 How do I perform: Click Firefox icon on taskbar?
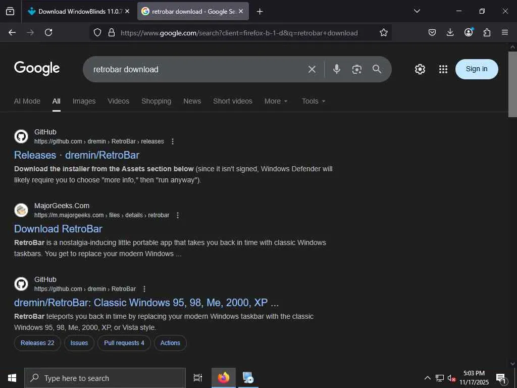[x=224, y=378]
